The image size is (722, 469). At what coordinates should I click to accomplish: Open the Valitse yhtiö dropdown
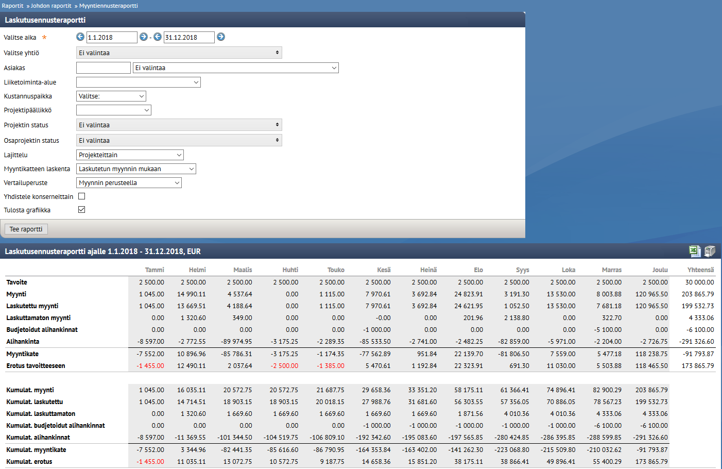click(x=179, y=53)
